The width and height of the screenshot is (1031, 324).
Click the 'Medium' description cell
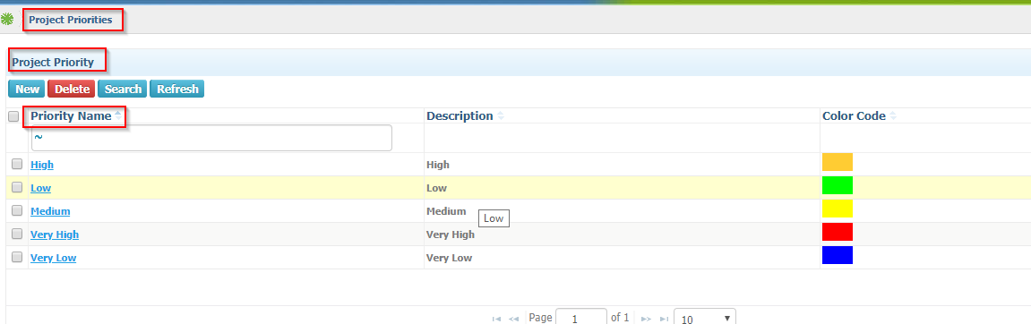pos(446,211)
